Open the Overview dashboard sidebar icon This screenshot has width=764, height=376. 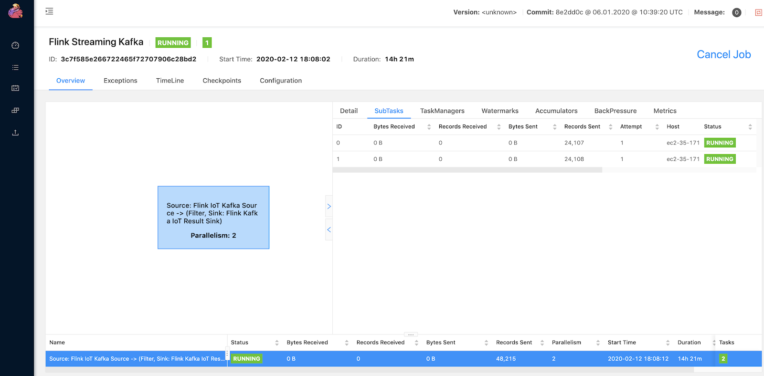click(15, 45)
